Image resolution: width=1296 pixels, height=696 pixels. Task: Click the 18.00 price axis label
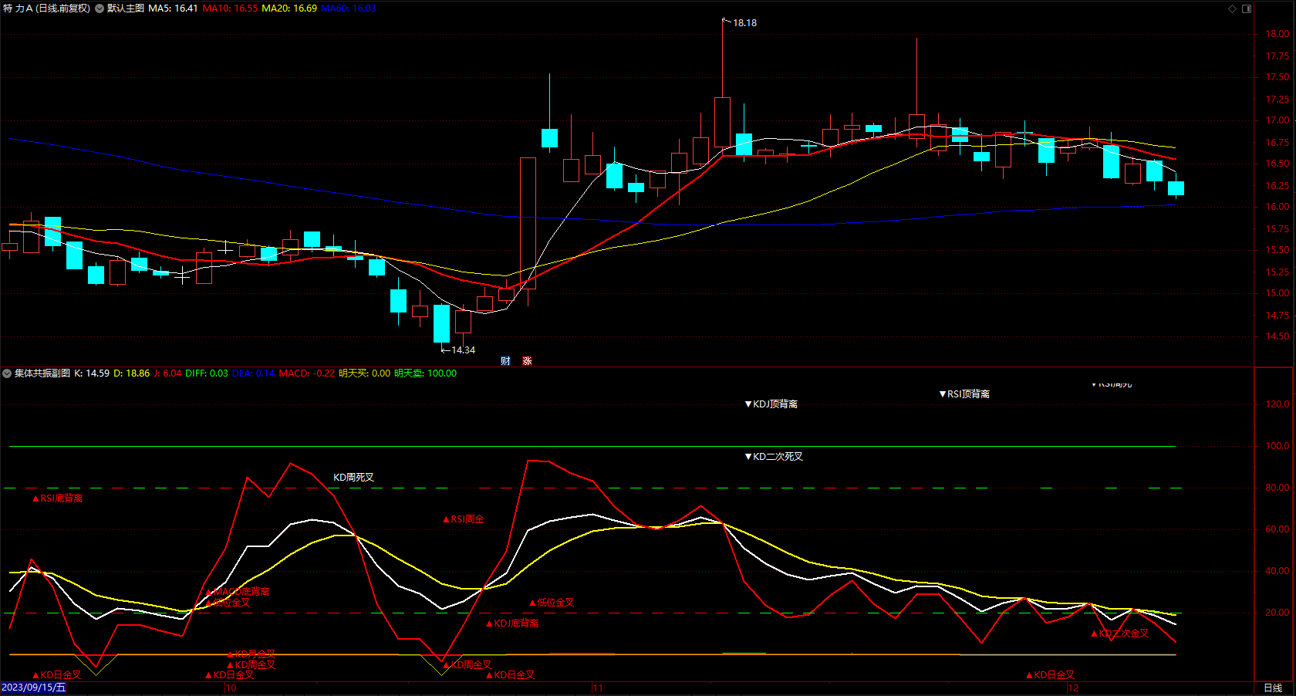click(1277, 34)
